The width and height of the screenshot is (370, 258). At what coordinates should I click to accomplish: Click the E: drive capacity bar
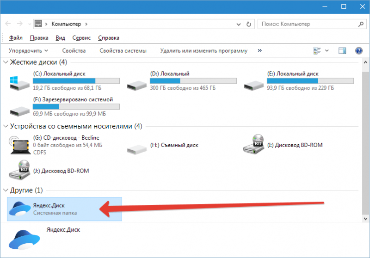click(310, 81)
